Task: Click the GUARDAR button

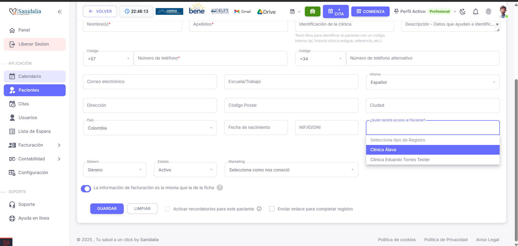Action: click(x=107, y=209)
